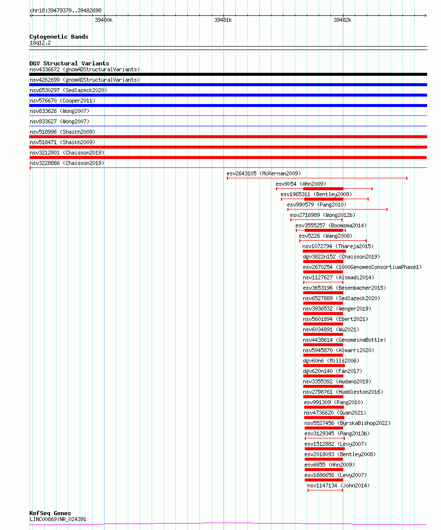Click the magenta LINC00669 gene line
The width and height of the screenshot is (441, 530).
click(x=228, y=524)
